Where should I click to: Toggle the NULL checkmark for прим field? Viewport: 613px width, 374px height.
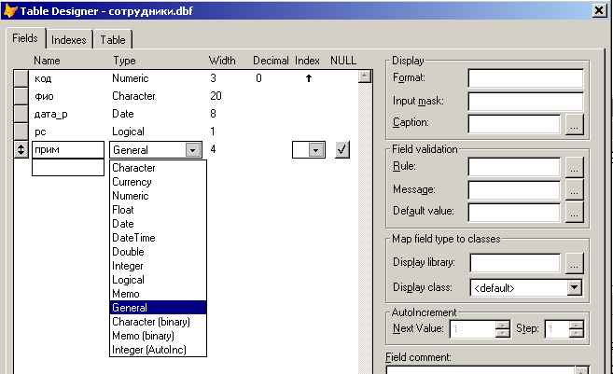coord(341,149)
